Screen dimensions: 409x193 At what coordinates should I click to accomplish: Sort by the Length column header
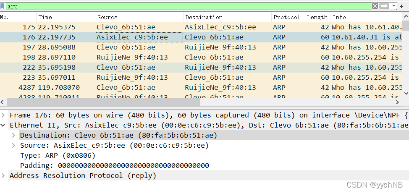318,17
